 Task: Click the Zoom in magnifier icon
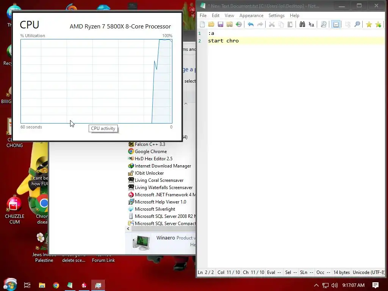click(357, 24)
